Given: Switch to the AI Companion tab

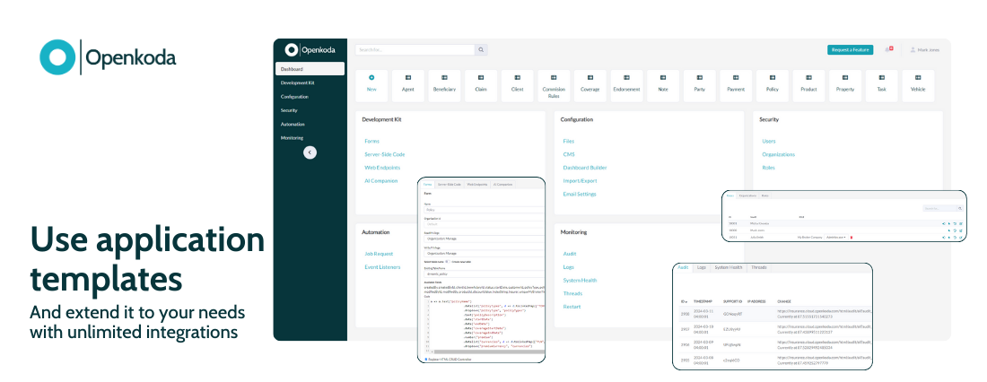Looking at the screenshot, I should click(x=503, y=185).
